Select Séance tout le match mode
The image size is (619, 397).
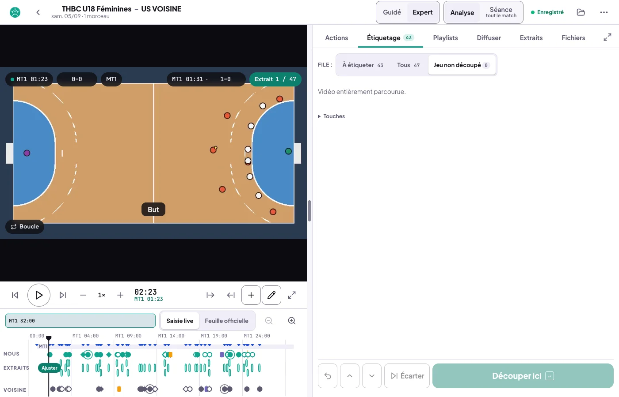[x=501, y=12]
